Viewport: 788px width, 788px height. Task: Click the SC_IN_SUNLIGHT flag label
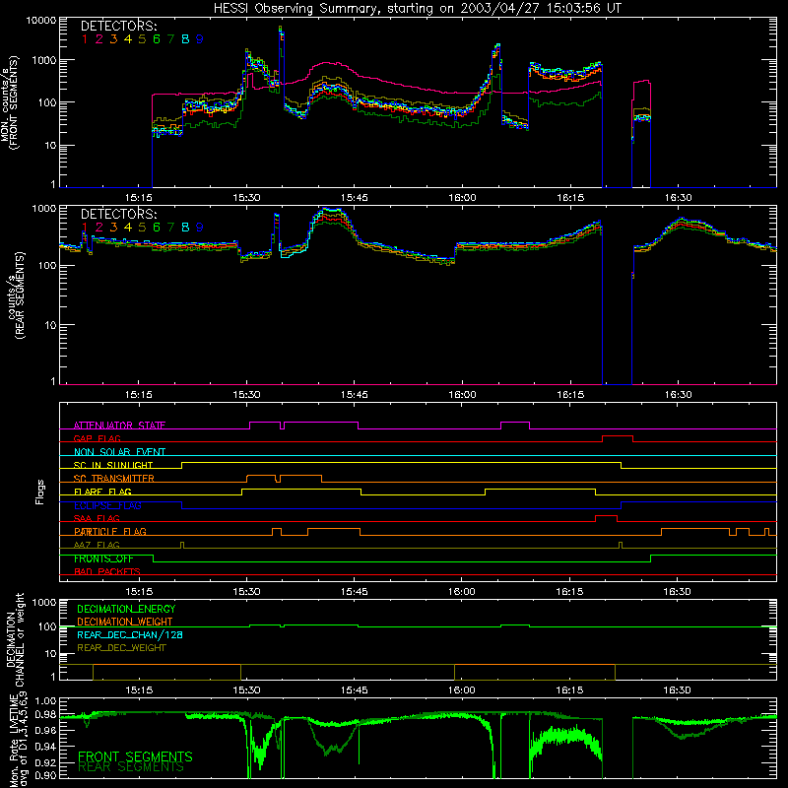pyautogui.click(x=113, y=465)
